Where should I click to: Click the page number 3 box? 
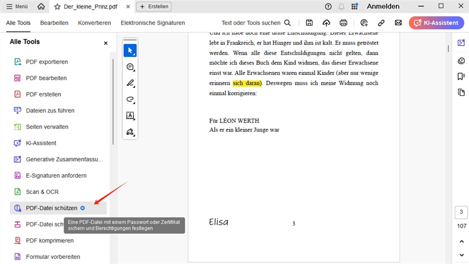461,212
